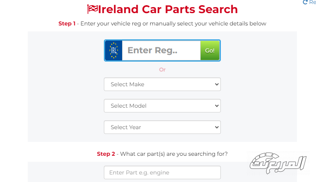Click the pink Or separator text
Image resolution: width=316 pixels, height=182 pixels.
pyautogui.click(x=162, y=70)
